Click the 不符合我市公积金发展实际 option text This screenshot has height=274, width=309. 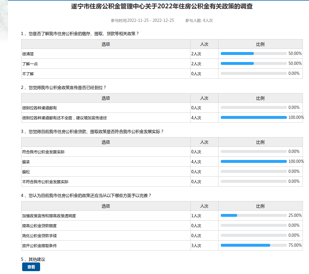(45, 182)
